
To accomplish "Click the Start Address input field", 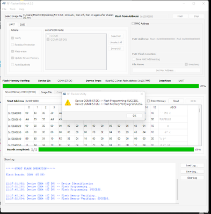I will click(43, 101).
